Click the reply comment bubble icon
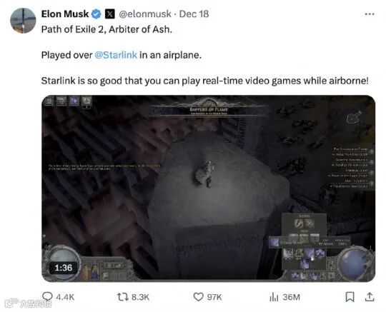Screen dimensions: 386x312 47,297
